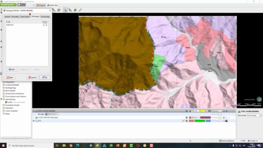This screenshot has width=263, height=148.
Task: Select the Interpolants folder in project tree
Action: click(9, 82)
